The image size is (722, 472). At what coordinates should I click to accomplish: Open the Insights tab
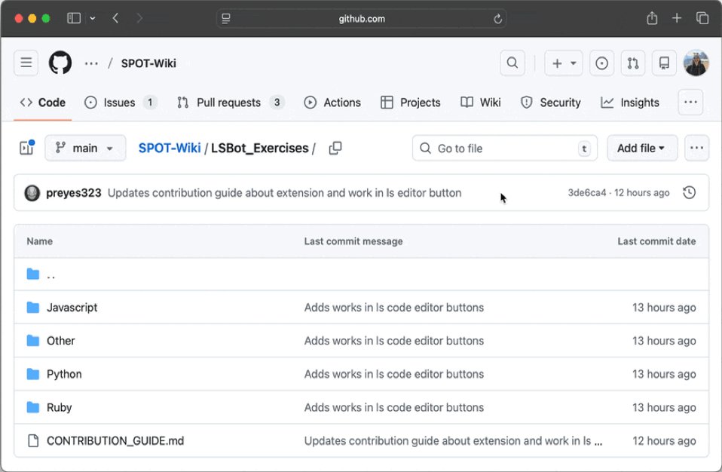630,103
